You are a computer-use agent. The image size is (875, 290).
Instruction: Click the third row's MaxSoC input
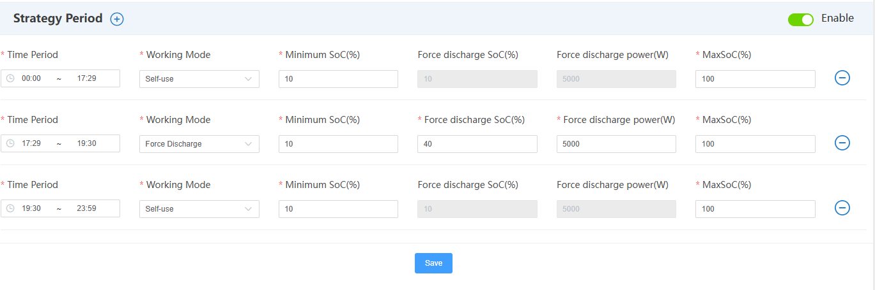click(755, 209)
